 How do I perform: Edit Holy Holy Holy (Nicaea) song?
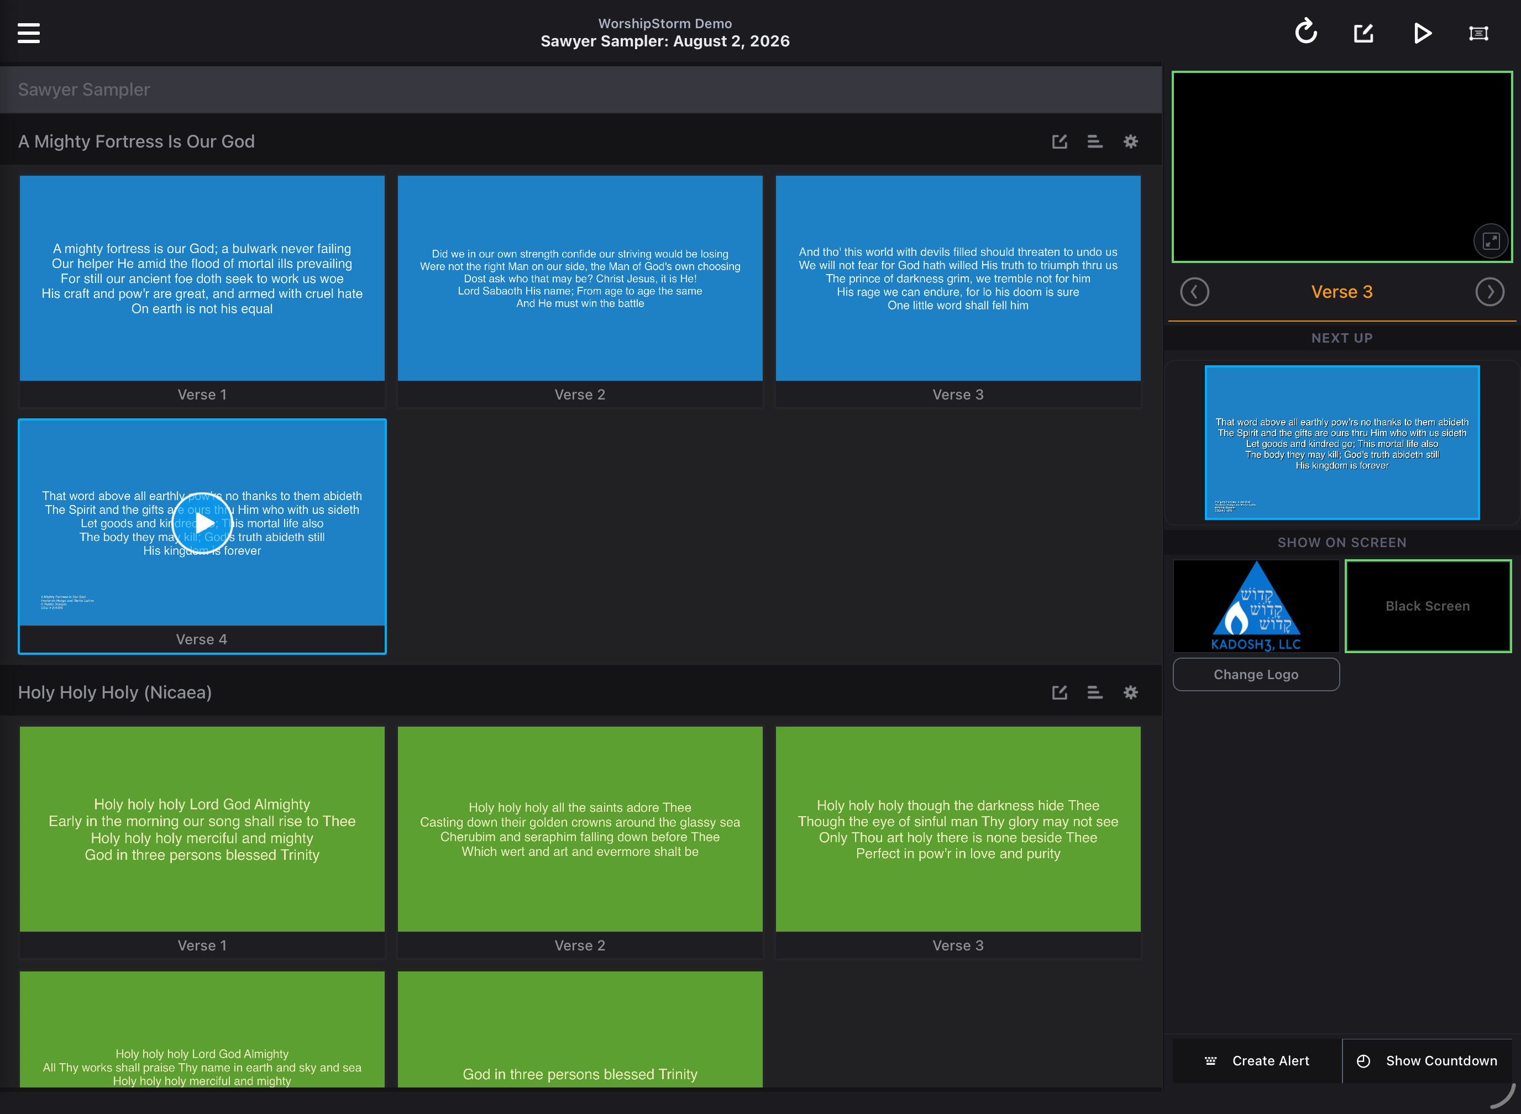coord(1060,692)
